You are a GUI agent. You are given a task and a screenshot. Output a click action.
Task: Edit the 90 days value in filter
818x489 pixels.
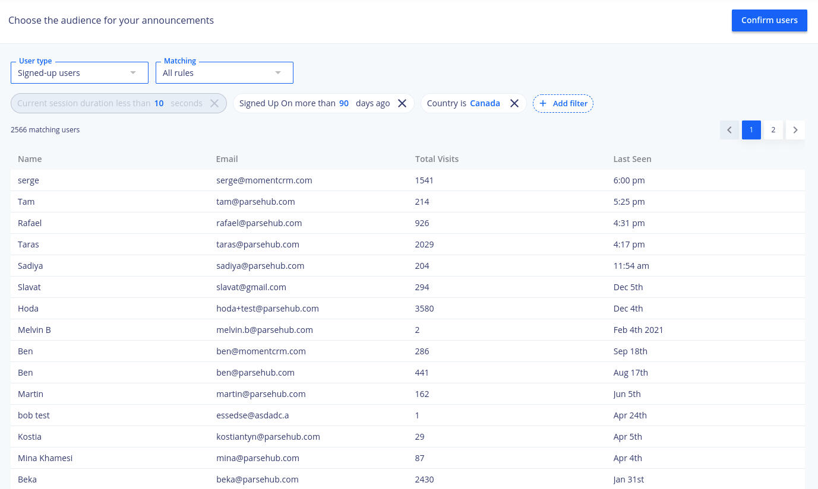(x=344, y=103)
